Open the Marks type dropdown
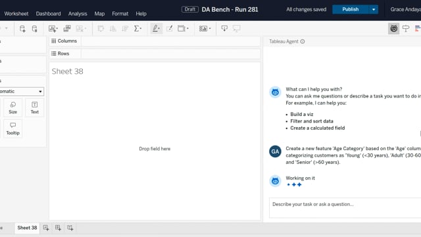This screenshot has height=237, width=421. click(22, 92)
